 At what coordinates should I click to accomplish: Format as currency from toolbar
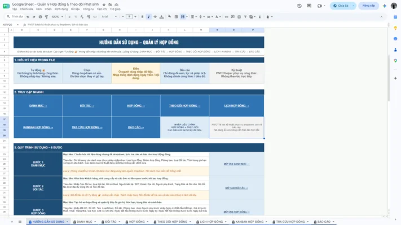69,17
